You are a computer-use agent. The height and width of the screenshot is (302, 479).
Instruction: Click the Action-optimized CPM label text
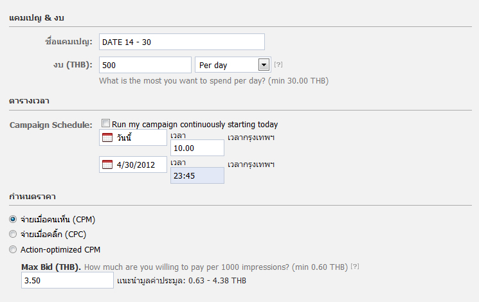[60, 250]
